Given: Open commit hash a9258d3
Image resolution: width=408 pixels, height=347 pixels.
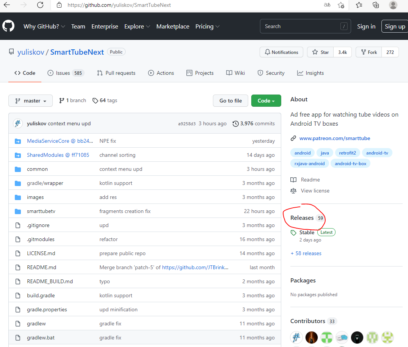Looking at the screenshot, I should coord(187,124).
